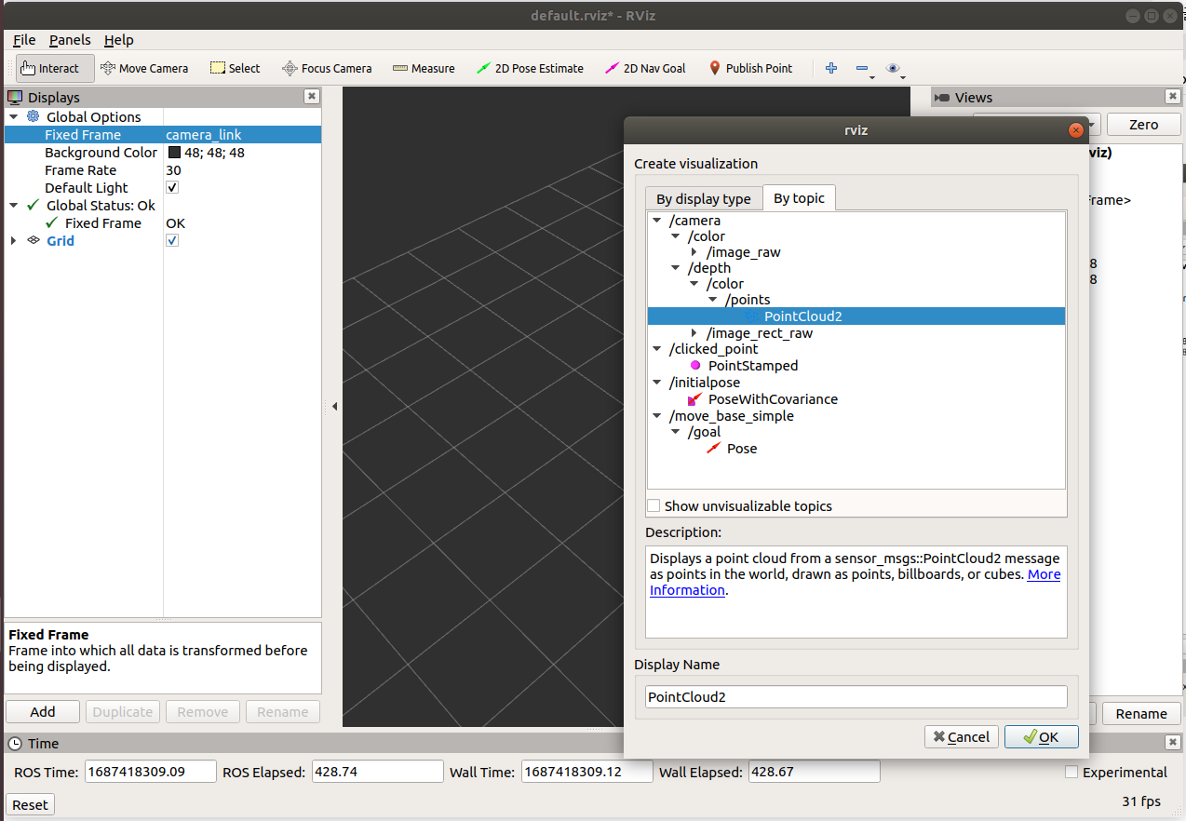Close the Time panel
This screenshot has height=821, width=1186.
(1172, 742)
